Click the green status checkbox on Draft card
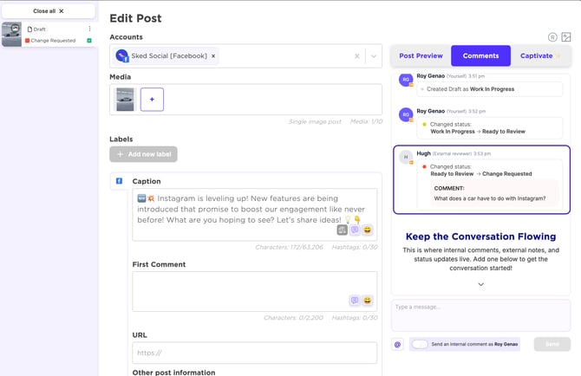Image resolution: width=581 pixels, height=376 pixels. 89,41
